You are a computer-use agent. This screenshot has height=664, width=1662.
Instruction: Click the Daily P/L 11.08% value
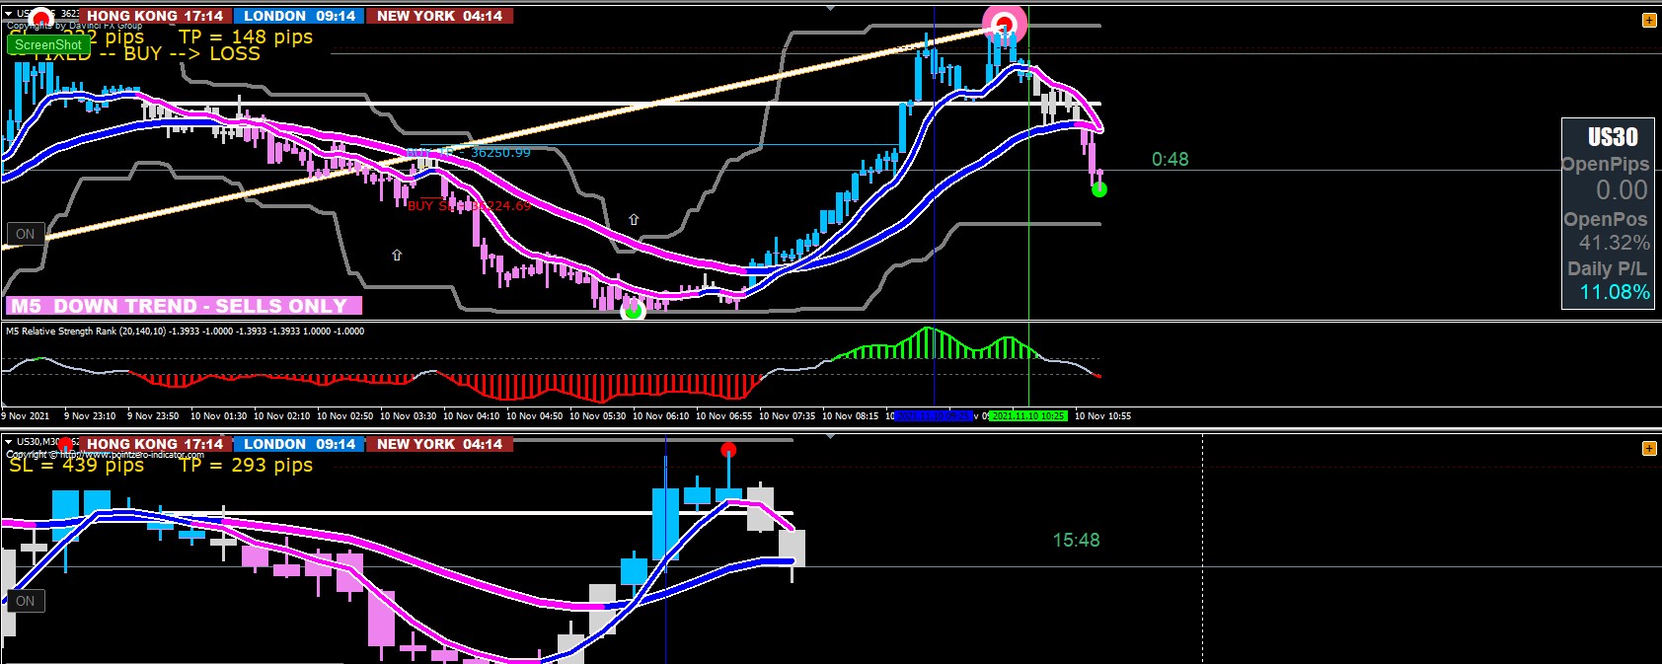point(1615,292)
